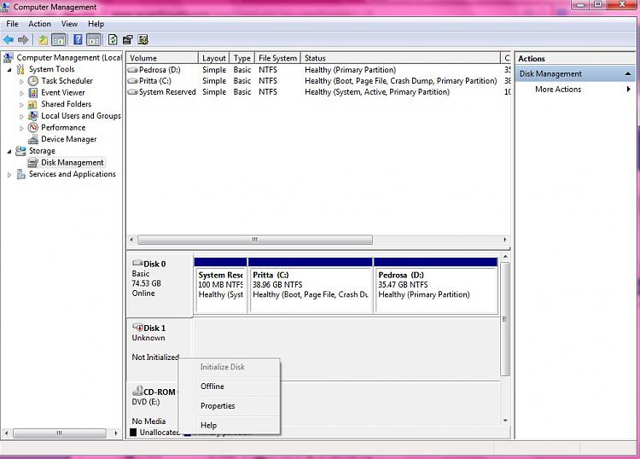Click the disk pane vertical scrollbar thumb
The width and height of the screenshot is (640, 459).
505,319
